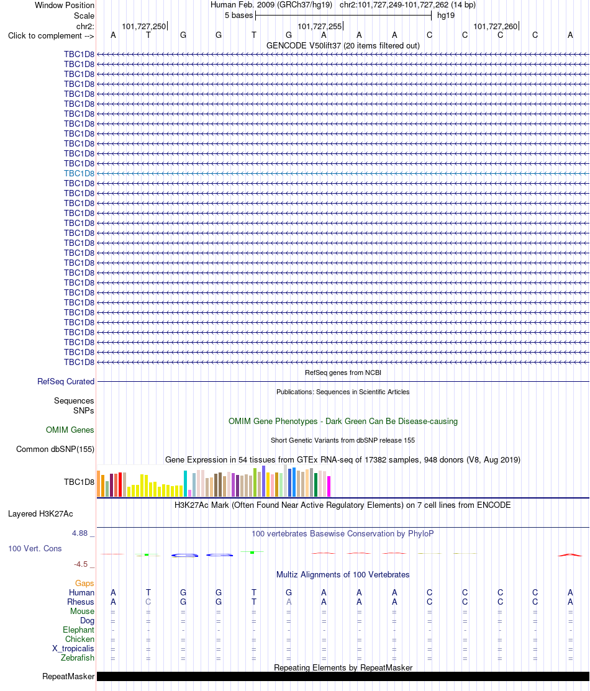Click the Scale label on the left
The height and width of the screenshot is (691, 590).
tap(84, 16)
